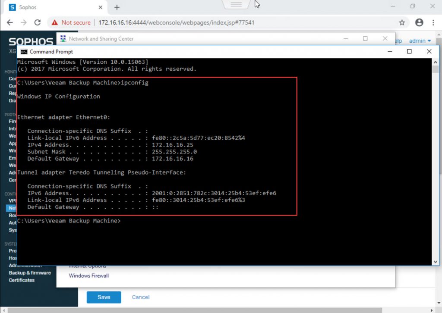Image resolution: width=442 pixels, height=313 pixels.
Task: Click the address bar URL
Action: (176, 22)
